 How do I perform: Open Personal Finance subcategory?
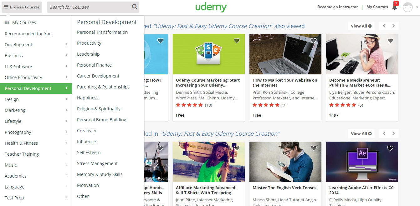(x=94, y=65)
